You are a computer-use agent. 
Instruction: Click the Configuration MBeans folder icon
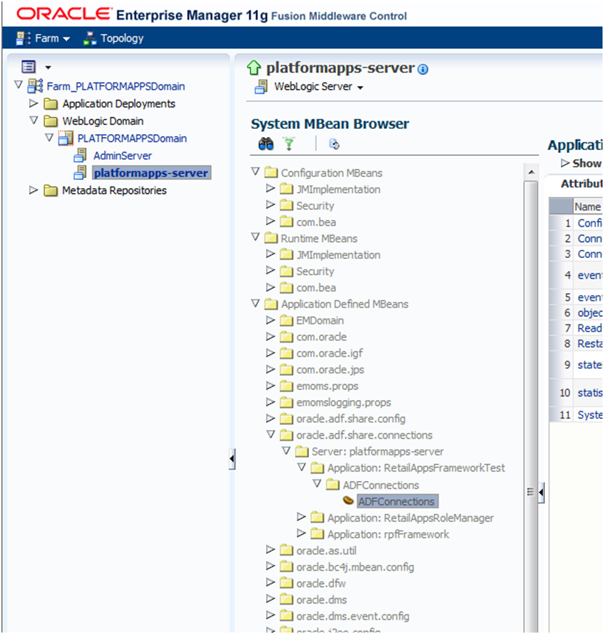[x=271, y=173]
